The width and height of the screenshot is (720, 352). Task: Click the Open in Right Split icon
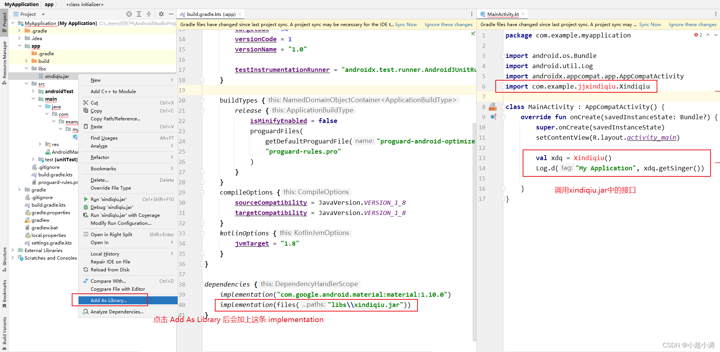tap(86, 234)
